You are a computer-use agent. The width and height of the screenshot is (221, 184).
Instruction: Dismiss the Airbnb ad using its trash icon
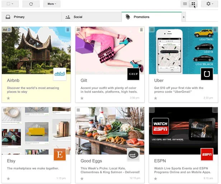[x=68, y=30]
